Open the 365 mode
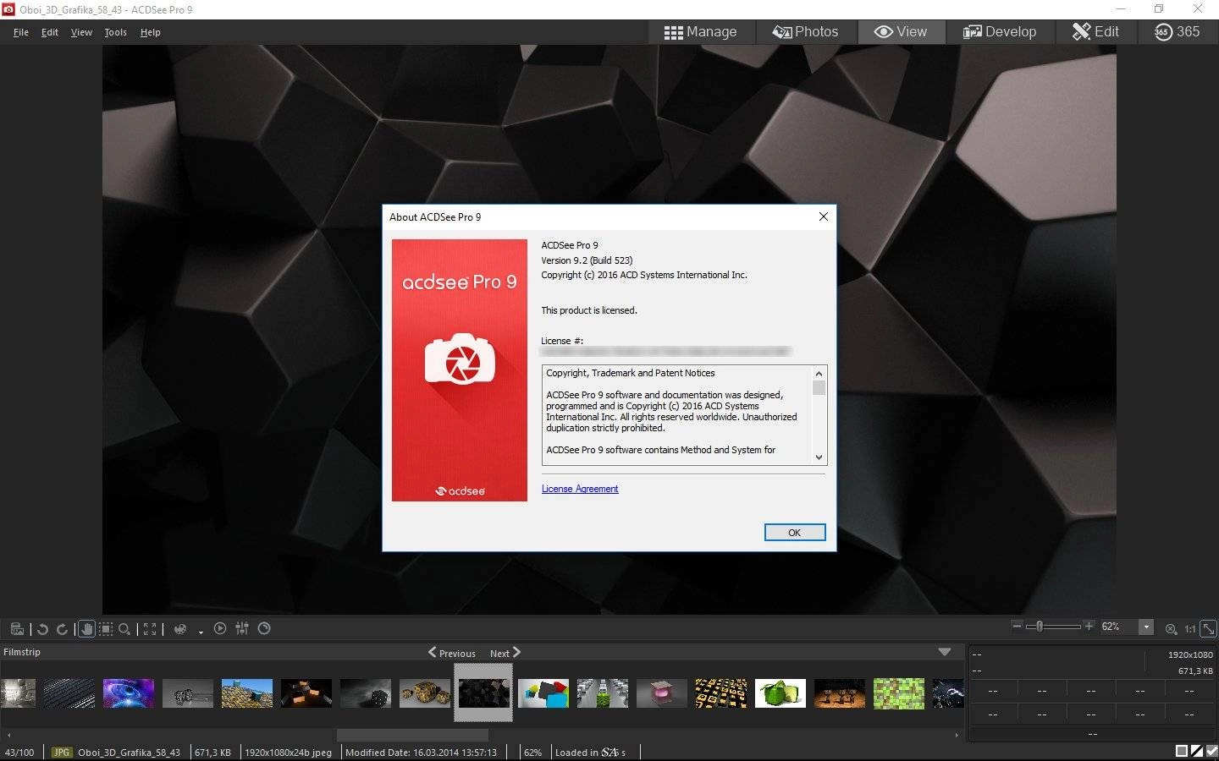1219x761 pixels. [x=1177, y=31]
